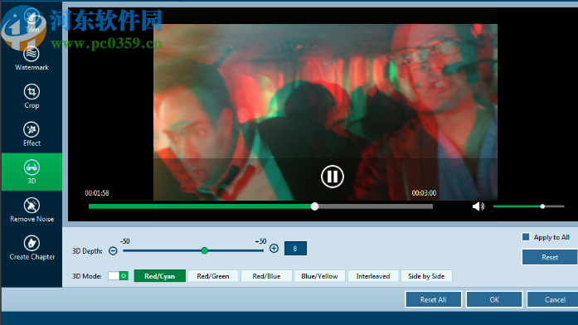Open the Crop tool

[32, 96]
